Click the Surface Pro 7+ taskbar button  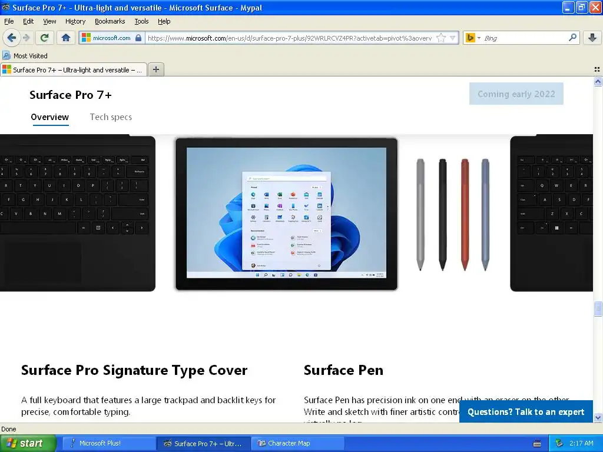click(203, 443)
